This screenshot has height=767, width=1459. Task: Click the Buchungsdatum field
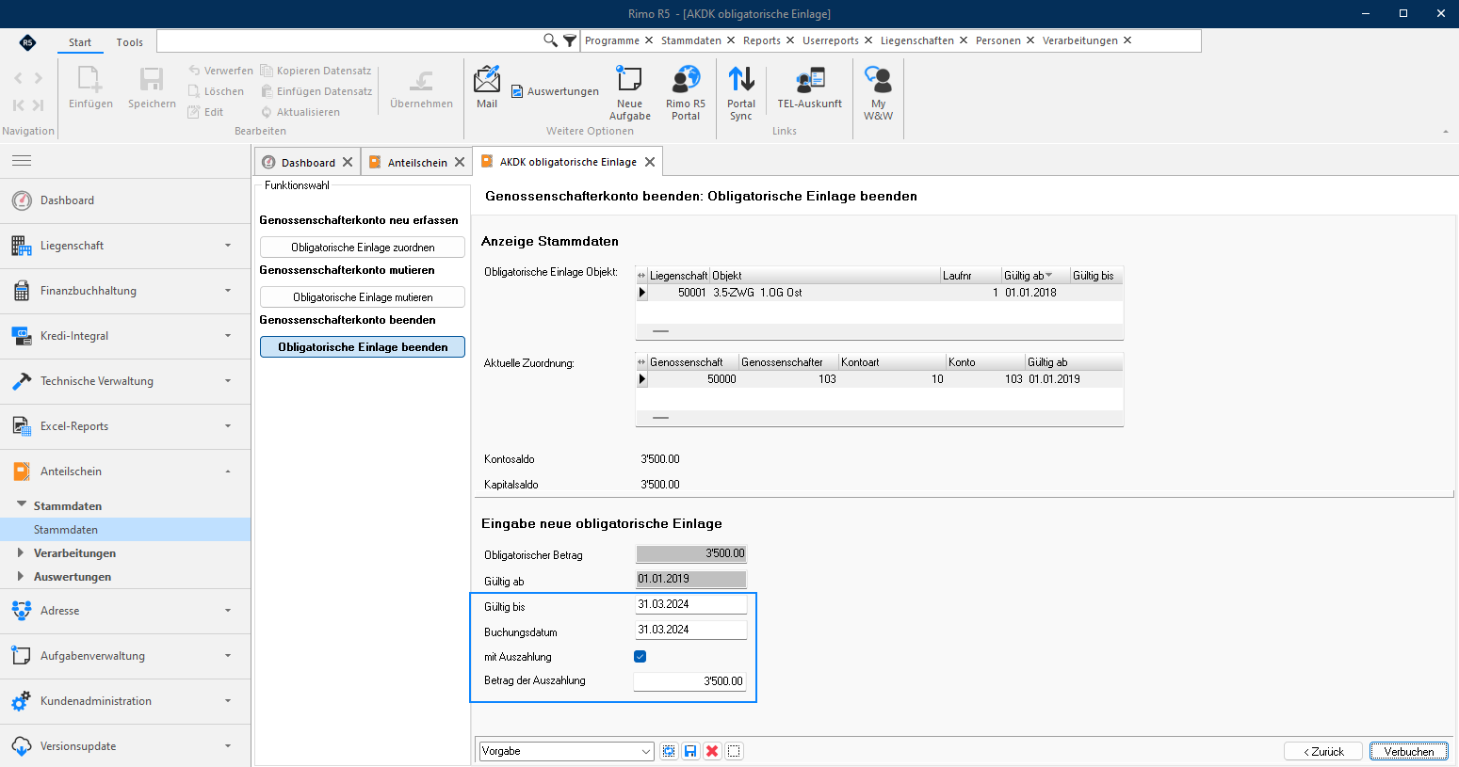691,630
